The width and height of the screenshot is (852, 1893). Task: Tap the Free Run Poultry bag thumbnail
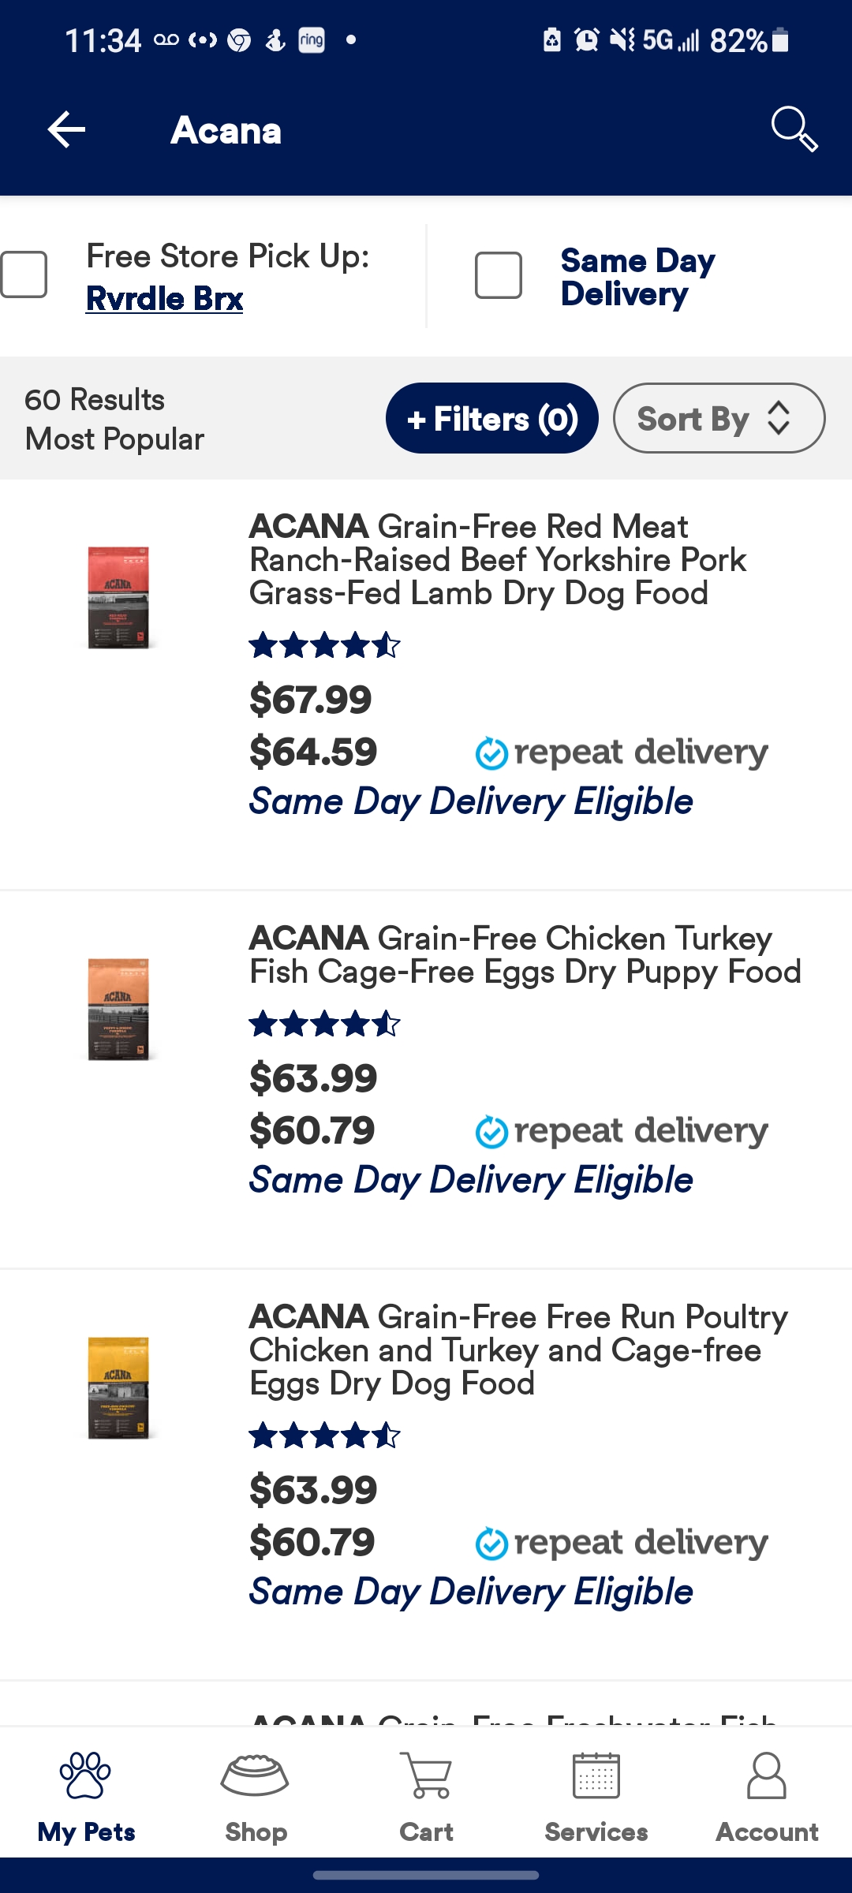pyautogui.click(x=118, y=1387)
